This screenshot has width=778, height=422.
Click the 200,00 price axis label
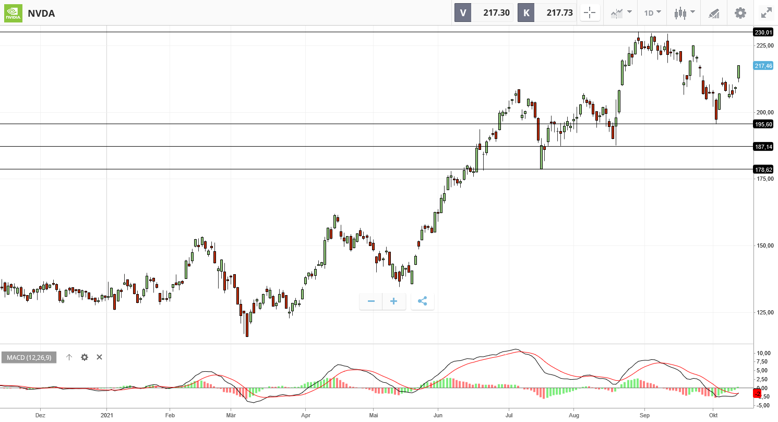coord(764,112)
